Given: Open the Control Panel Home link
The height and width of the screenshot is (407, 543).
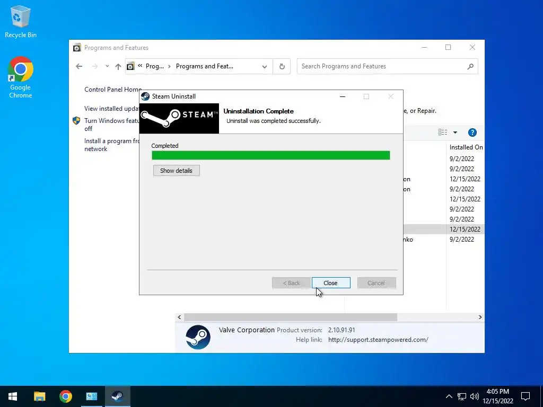Looking at the screenshot, I should (113, 90).
